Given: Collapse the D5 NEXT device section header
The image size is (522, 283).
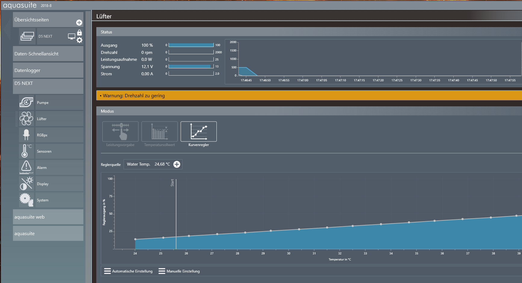Looking at the screenshot, I should point(48,86).
